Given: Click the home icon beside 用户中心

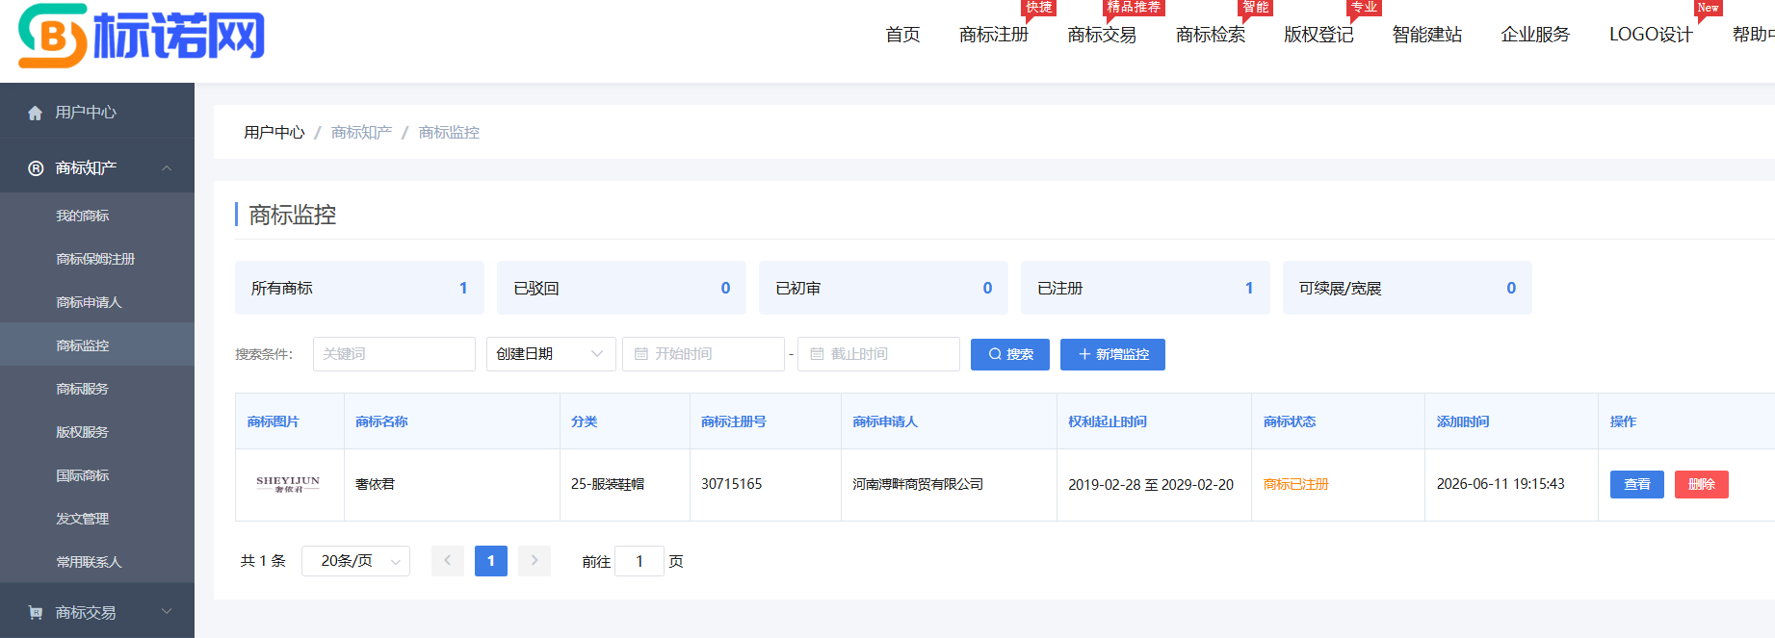Looking at the screenshot, I should coord(36,113).
